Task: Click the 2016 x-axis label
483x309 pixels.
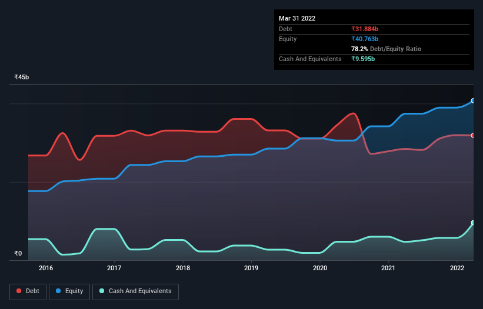Action: coord(46,268)
